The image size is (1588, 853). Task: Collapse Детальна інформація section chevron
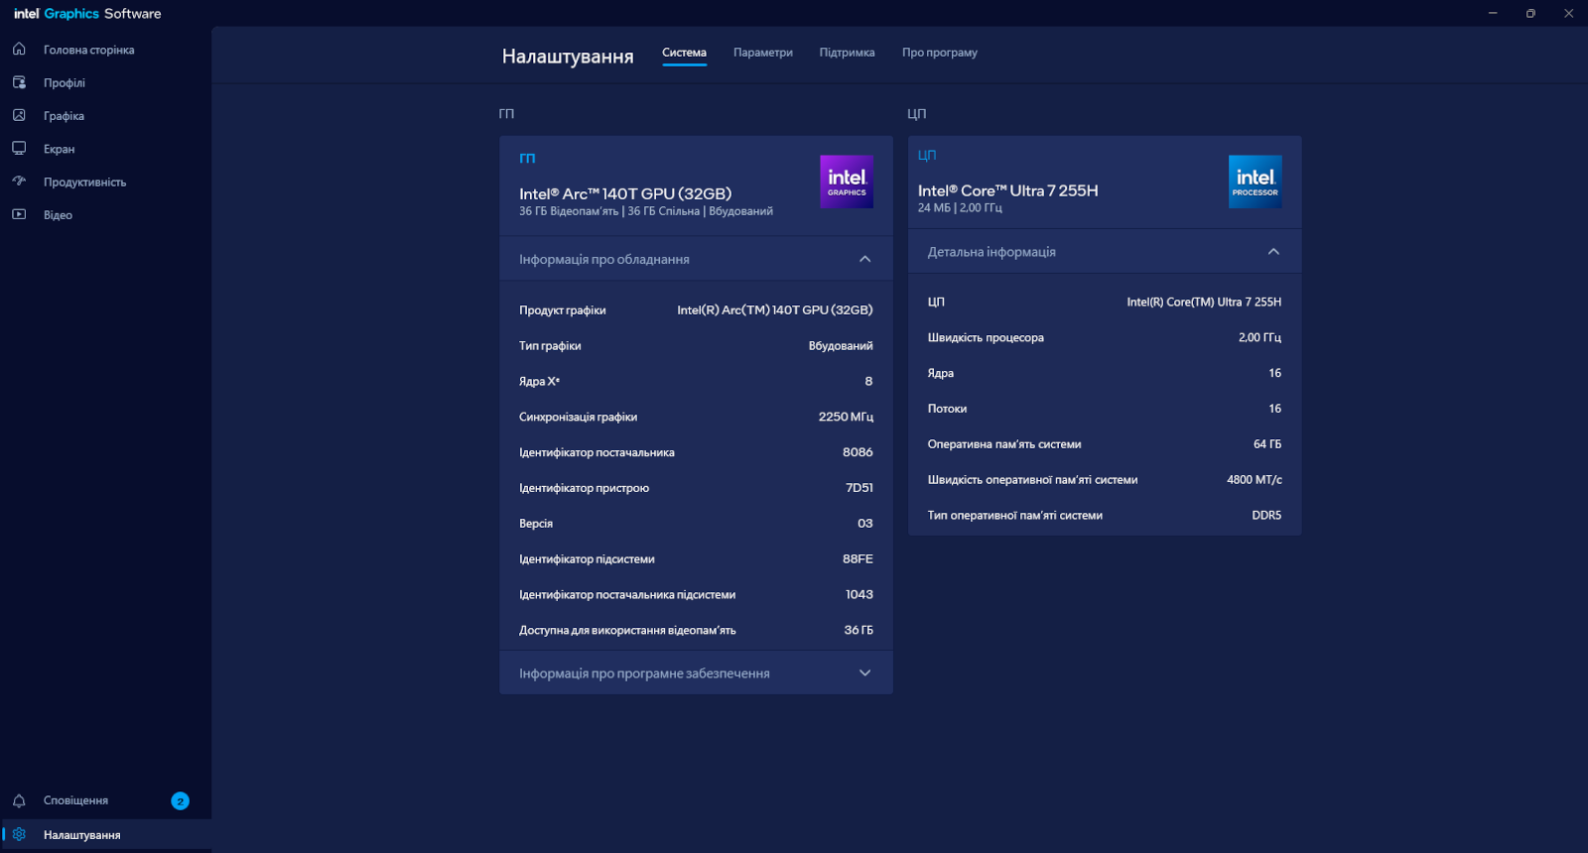[1273, 252]
